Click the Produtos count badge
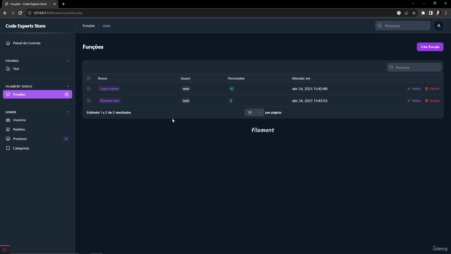 click(66, 139)
